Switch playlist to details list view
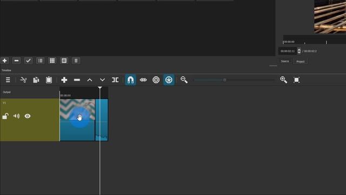Viewport: 346px width, 195px height. 40,61
